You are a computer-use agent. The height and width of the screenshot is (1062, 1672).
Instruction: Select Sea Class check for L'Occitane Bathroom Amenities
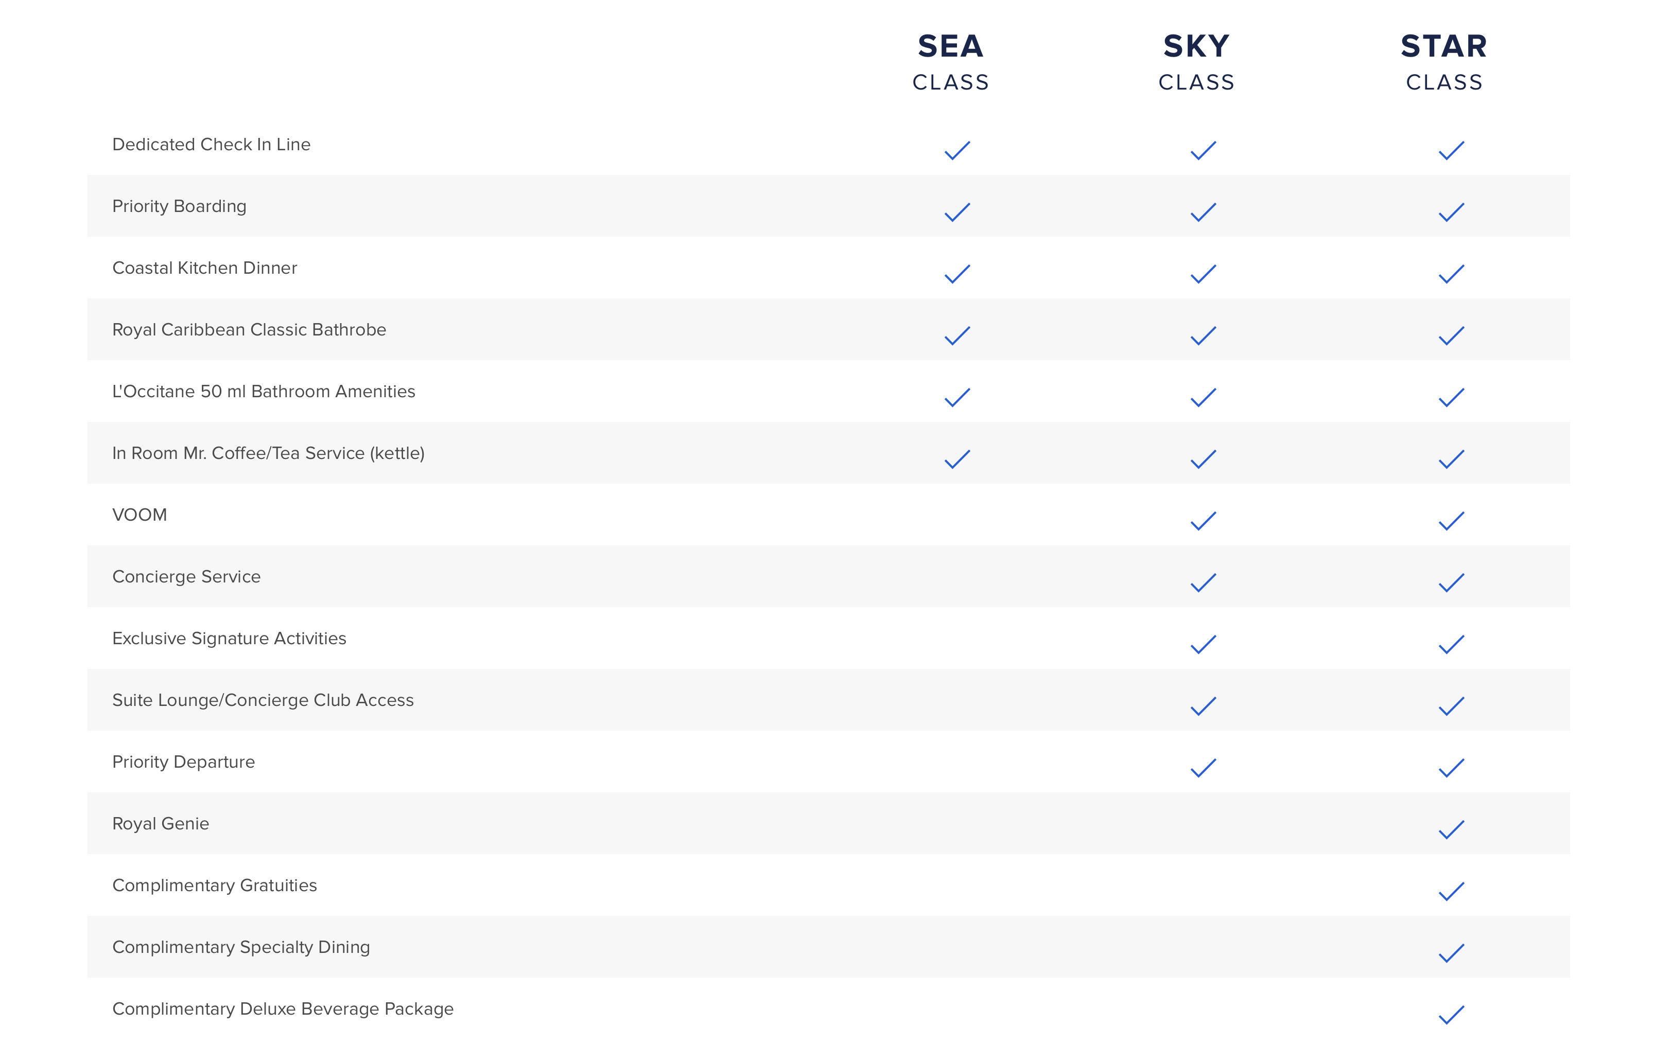(957, 398)
